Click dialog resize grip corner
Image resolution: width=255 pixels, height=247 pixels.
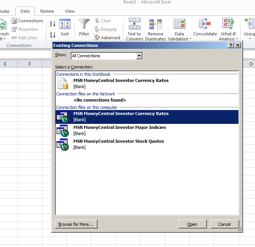[x=240, y=229]
